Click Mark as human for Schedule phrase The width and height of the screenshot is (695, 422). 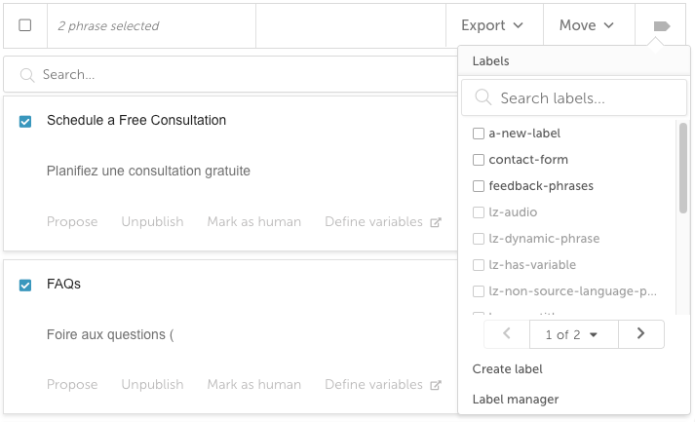[254, 221]
